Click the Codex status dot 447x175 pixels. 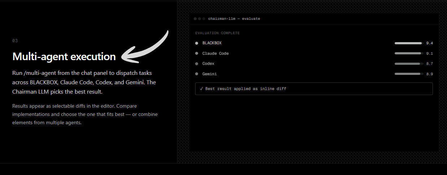197,64
